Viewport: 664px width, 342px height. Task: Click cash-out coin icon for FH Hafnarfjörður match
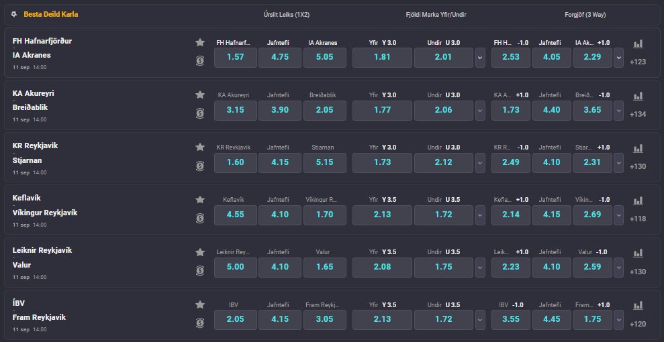(x=200, y=61)
